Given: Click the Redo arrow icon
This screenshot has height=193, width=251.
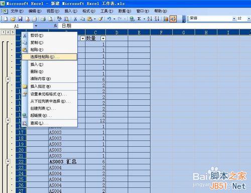Looking at the screenshot, I should tap(120, 19).
